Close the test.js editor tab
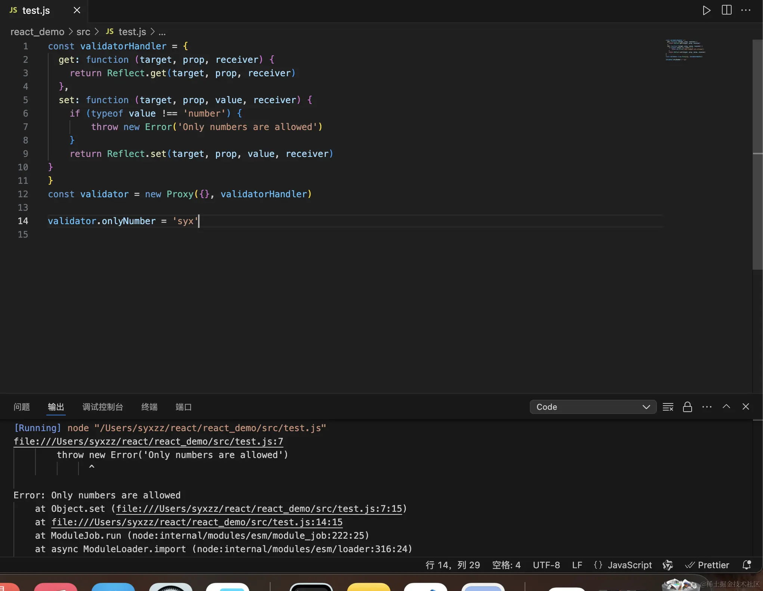763x591 pixels. coord(77,10)
